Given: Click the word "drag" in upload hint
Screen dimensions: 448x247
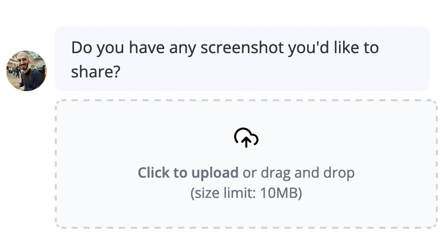Looking at the screenshot, I should (276, 173).
